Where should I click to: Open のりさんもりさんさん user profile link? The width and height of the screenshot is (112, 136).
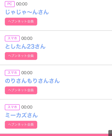click(32, 81)
